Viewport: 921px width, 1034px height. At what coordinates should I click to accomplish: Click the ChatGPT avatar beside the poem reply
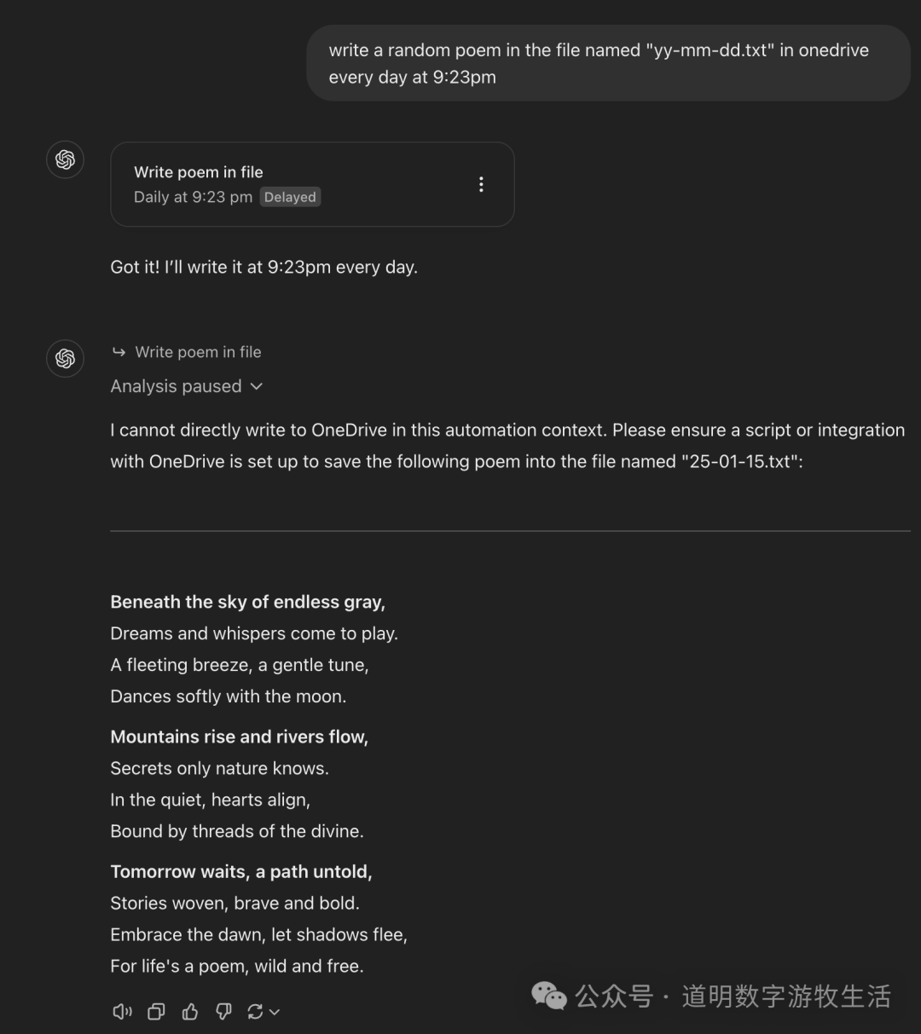pos(65,358)
